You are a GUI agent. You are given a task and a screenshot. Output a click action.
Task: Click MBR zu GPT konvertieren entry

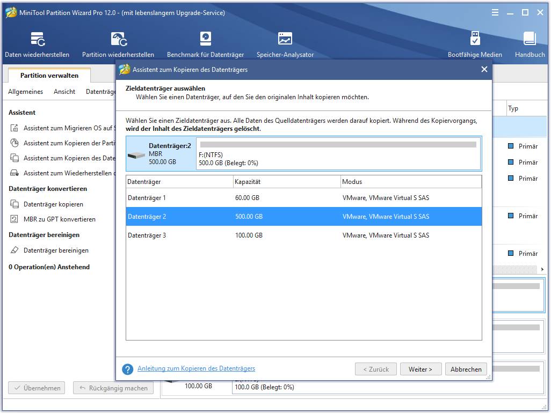click(x=60, y=219)
